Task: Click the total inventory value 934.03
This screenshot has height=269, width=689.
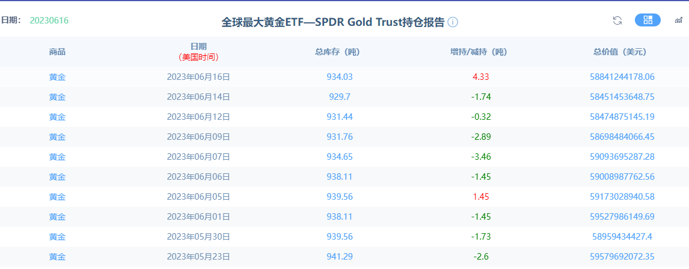Action: (339, 77)
